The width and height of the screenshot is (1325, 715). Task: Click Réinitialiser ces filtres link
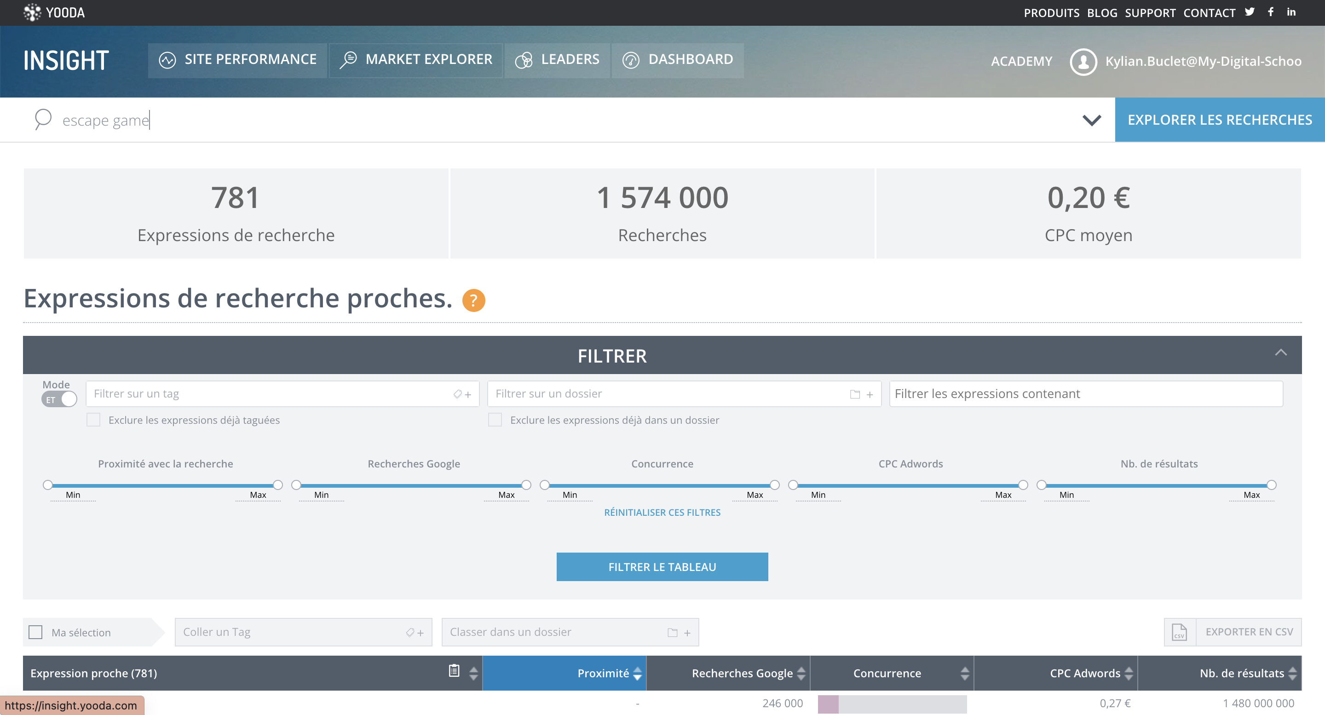pyautogui.click(x=662, y=513)
